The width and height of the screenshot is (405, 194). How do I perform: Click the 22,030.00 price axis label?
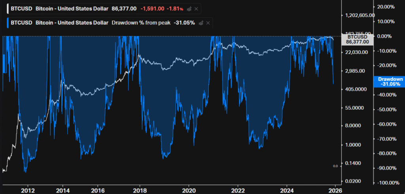click(357, 52)
